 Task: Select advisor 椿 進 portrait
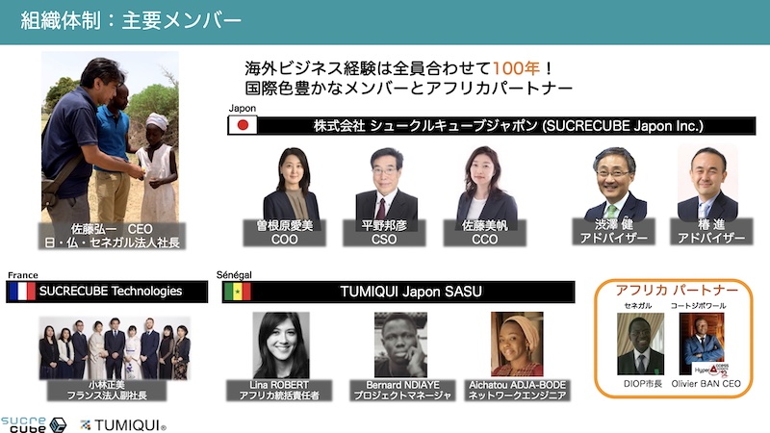(x=707, y=182)
